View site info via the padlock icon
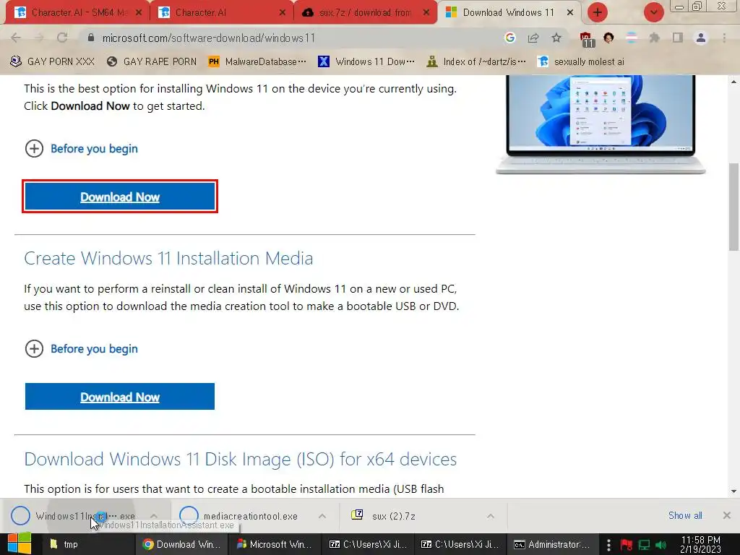740x555 pixels. [x=91, y=38]
